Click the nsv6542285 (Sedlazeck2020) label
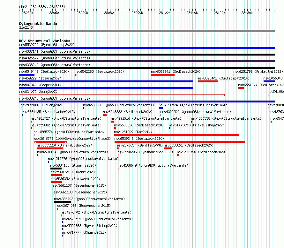This screenshot has height=248, width=284. pos(99,71)
